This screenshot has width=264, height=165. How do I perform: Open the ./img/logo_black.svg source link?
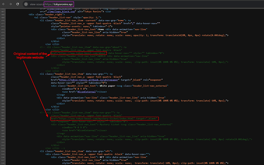point(61,11)
